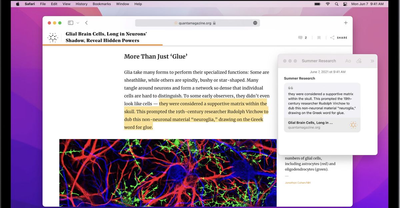
Task: Open the Aa text style icon in Quick Note
Action: [348, 61]
